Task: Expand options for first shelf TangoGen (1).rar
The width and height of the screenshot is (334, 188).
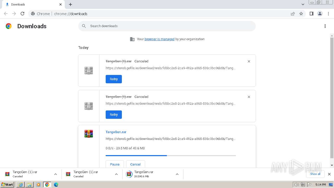Action: [56, 174]
